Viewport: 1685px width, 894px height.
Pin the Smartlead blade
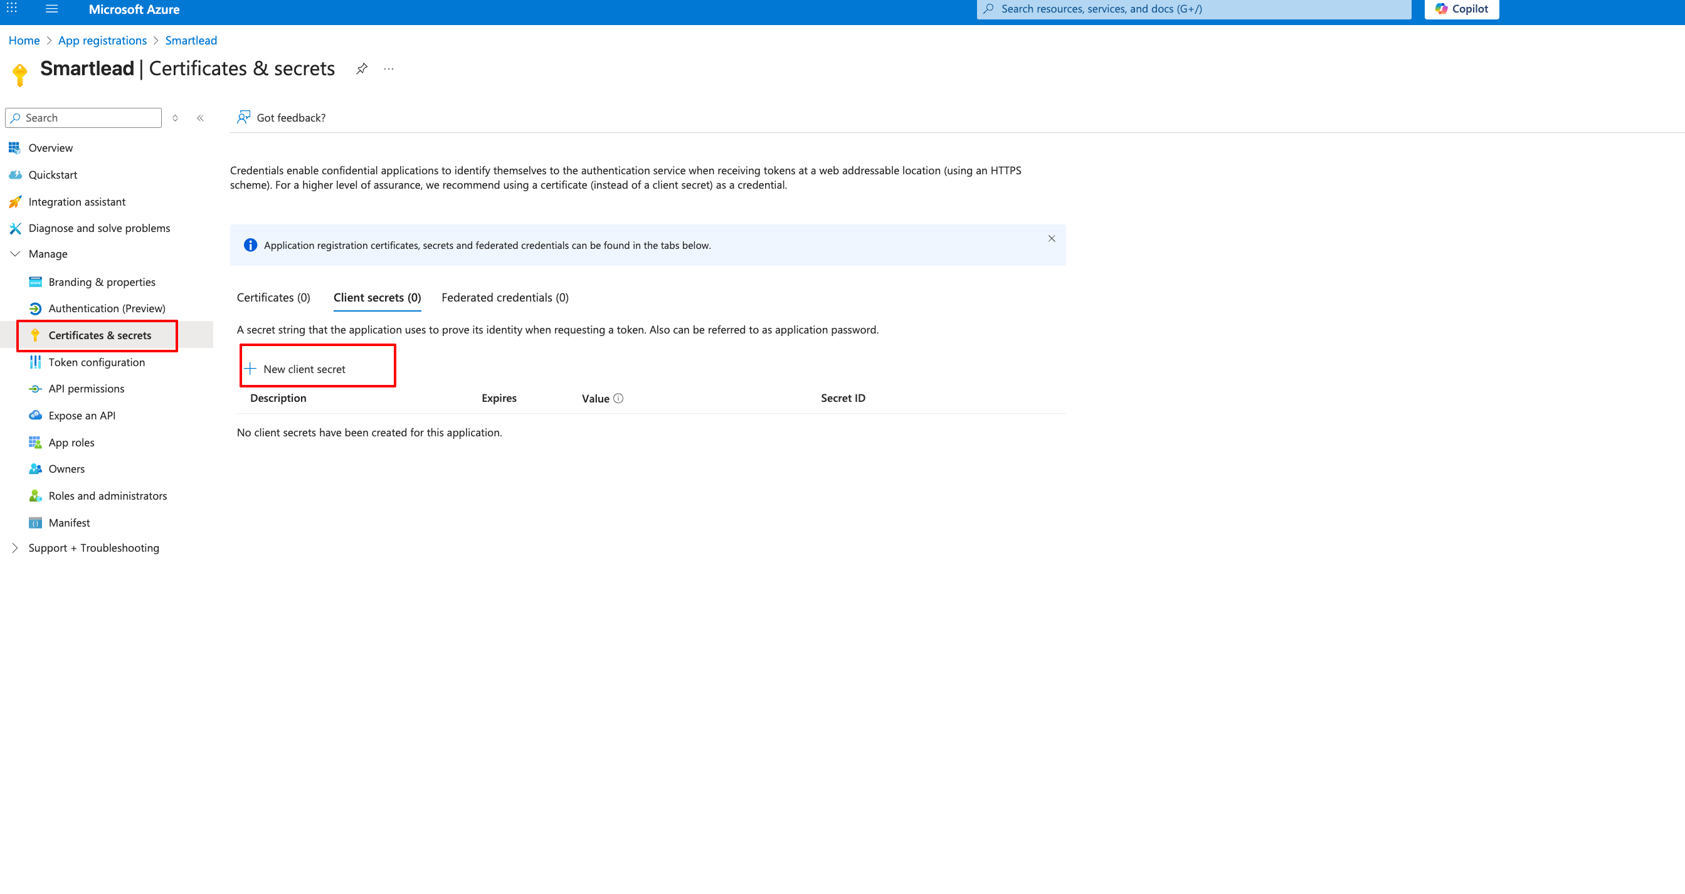(x=362, y=69)
